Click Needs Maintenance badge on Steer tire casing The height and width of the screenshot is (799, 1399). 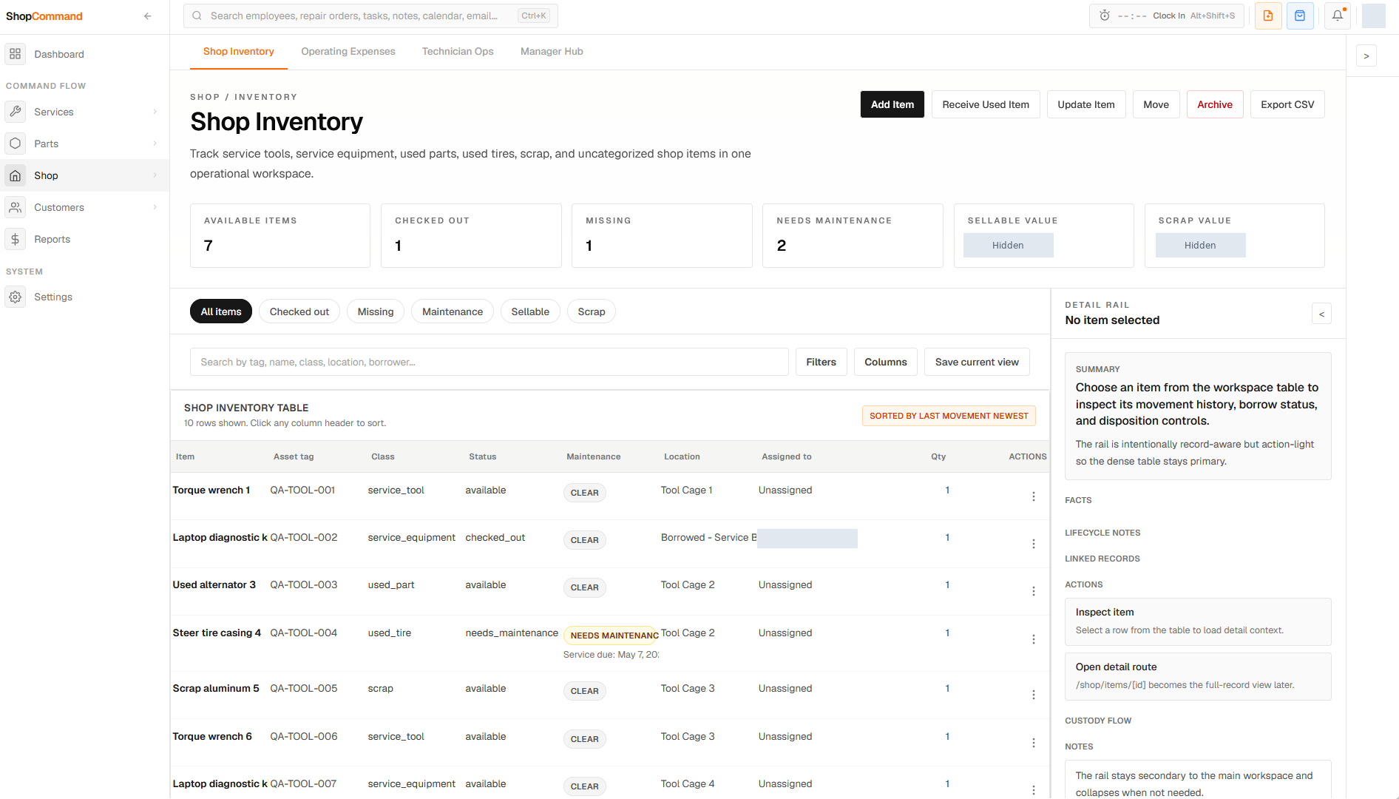tap(611, 636)
